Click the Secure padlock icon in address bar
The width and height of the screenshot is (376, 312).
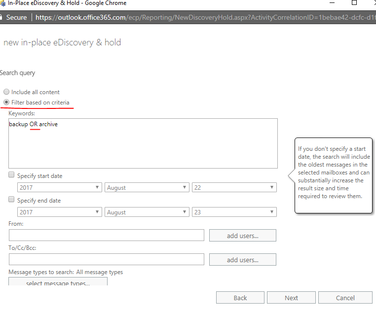(x=1, y=17)
